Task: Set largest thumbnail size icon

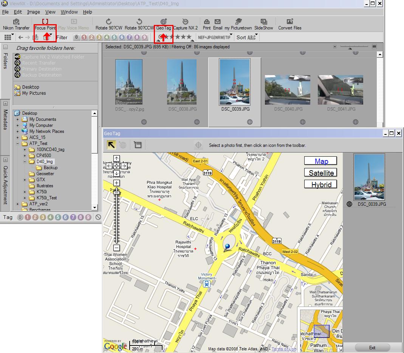Action: click(x=375, y=46)
